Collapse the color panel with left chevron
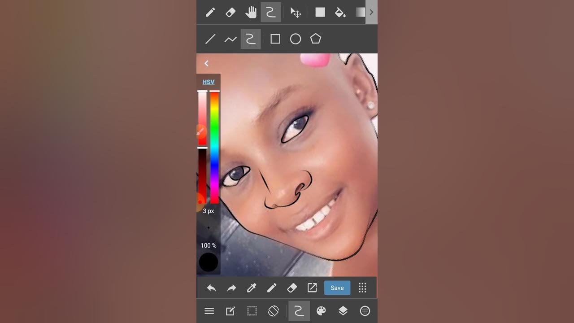 tap(206, 63)
